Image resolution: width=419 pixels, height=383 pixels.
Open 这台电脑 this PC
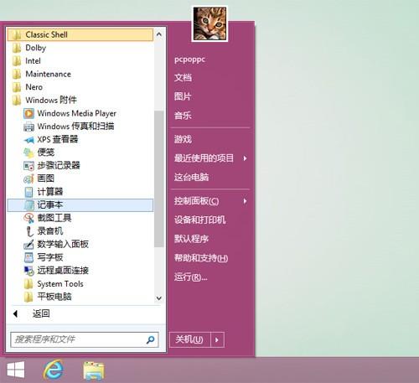[191, 177]
